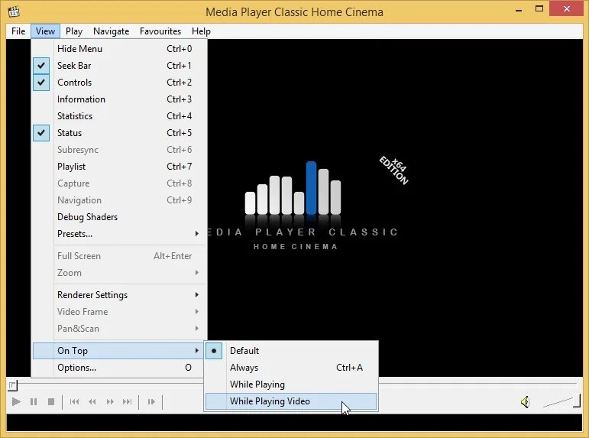Mute audio with the speaker icon
The width and height of the screenshot is (589, 438).
[525, 402]
